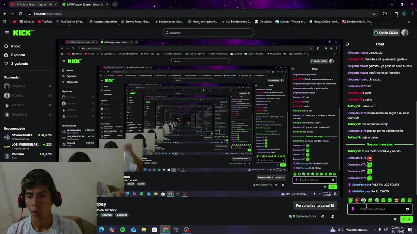The image size is (417, 234).
Task: Insert the first green halo emote in the quick row
Action: 351,200
